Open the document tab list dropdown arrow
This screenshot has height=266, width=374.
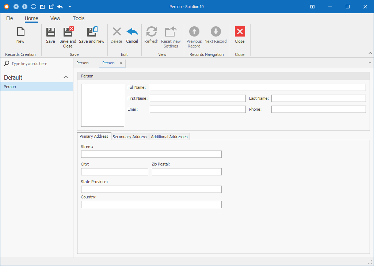[x=370, y=63]
